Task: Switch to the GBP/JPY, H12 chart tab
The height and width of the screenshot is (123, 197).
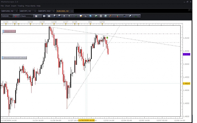Action: click(44, 11)
